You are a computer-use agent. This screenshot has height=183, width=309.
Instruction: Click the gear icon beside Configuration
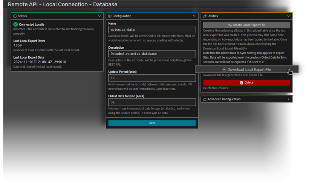tap(110, 16)
